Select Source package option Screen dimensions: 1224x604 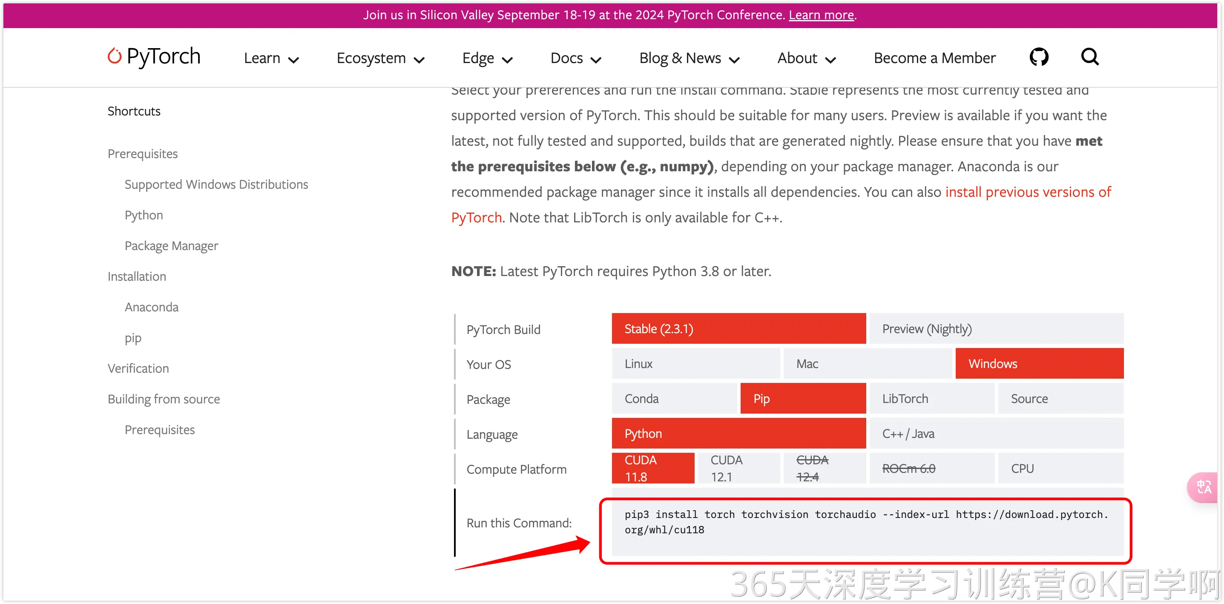coord(1060,398)
